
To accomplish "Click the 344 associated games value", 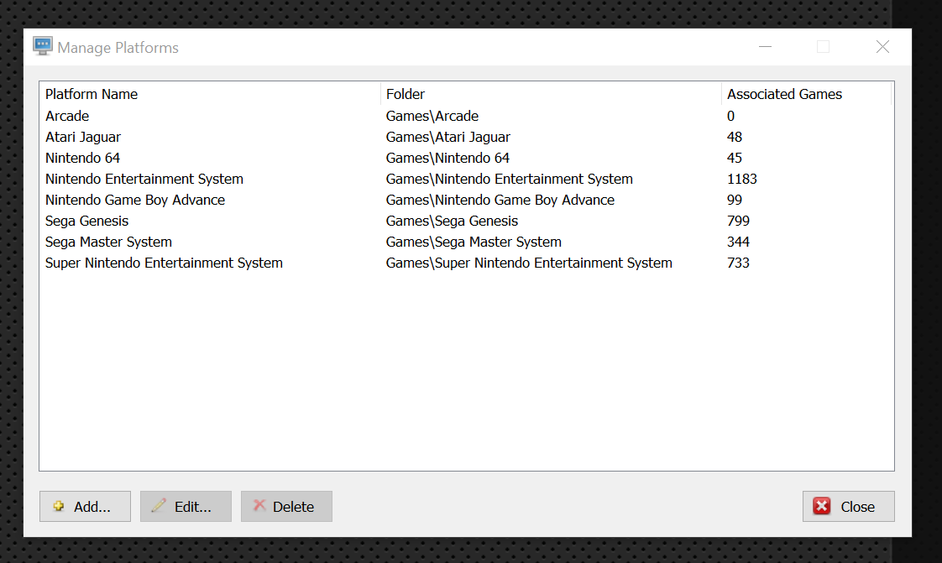I will pos(738,242).
